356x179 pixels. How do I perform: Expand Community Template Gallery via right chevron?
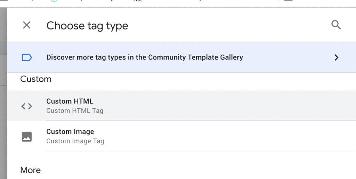(x=337, y=57)
